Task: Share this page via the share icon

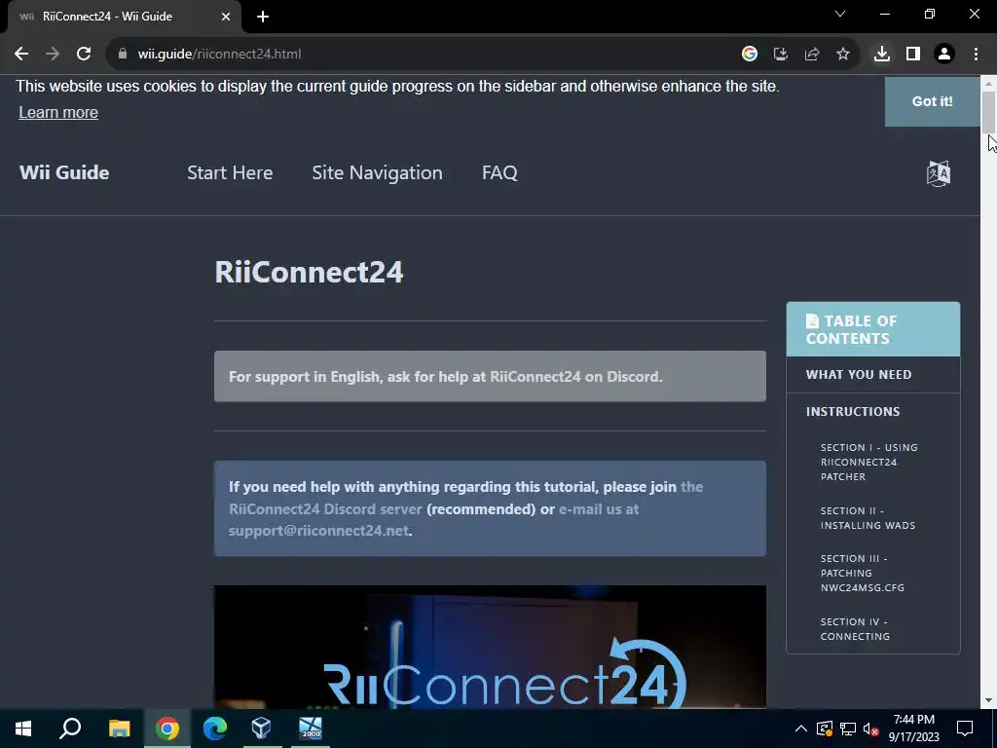Action: click(x=812, y=55)
